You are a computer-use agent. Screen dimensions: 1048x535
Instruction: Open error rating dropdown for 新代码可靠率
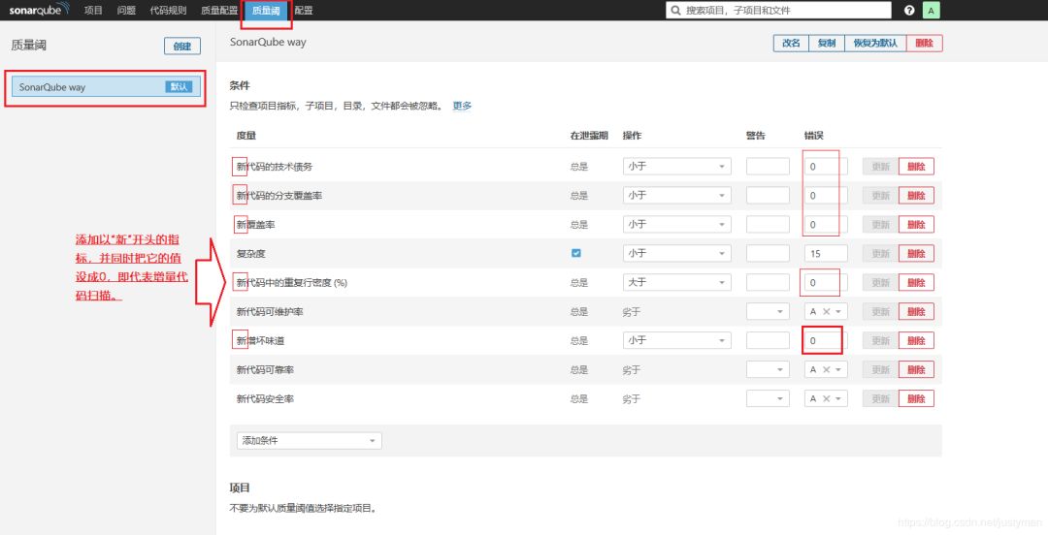click(838, 370)
